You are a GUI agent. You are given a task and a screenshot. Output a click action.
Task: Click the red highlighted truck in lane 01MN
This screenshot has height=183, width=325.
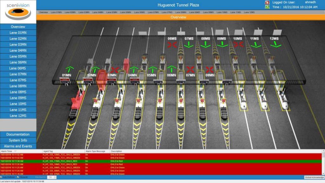pos(77,100)
